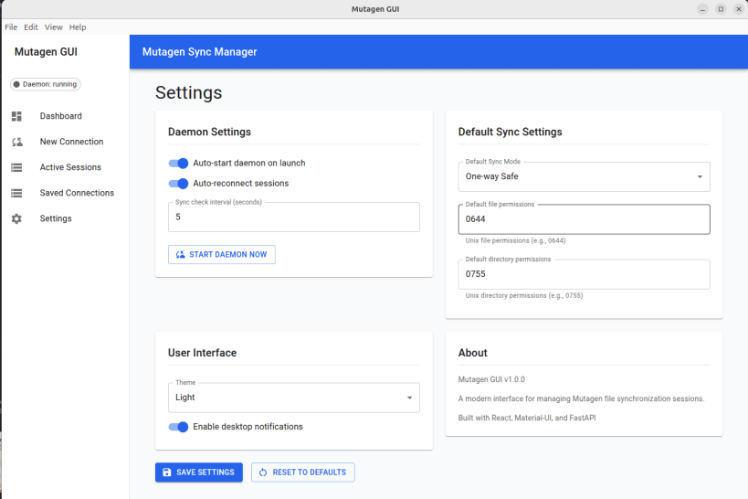Click the 'Unix directory permissions (e.g., 0755)' hint

(x=524, y=295)
